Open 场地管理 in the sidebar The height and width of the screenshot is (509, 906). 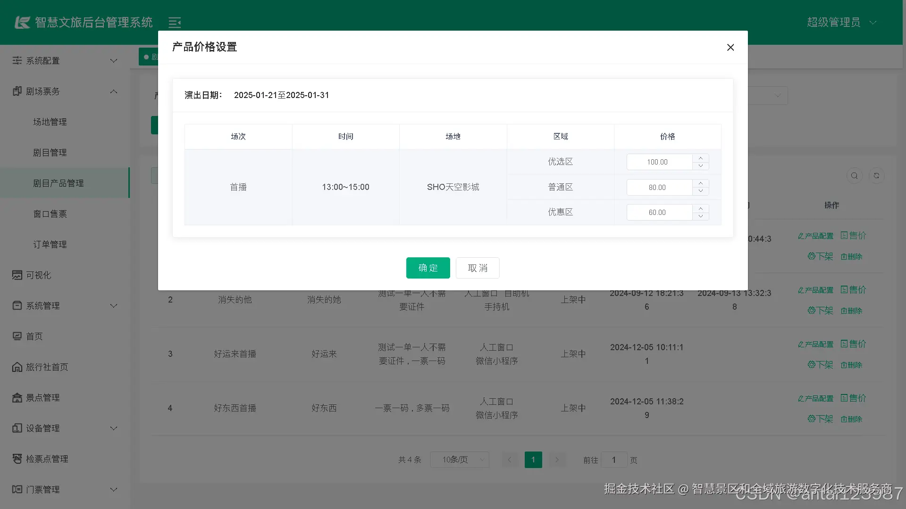50,122
